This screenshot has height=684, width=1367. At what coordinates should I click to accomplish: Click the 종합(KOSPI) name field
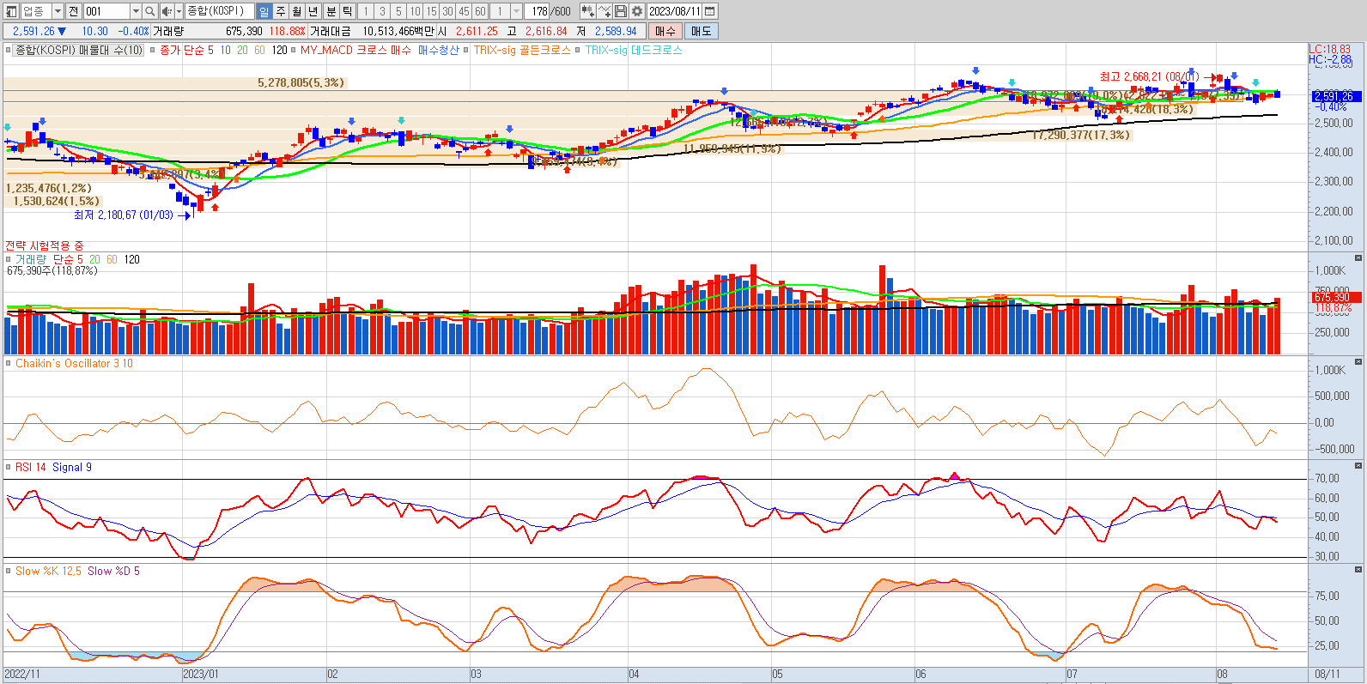click(220, 11)
